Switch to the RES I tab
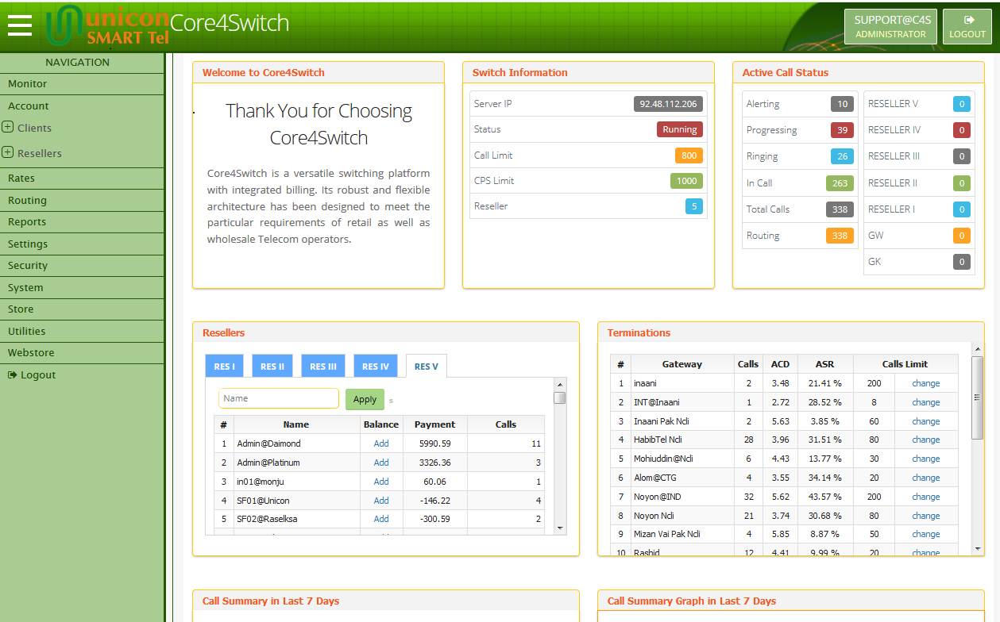The image size is (1000, 622). tap(225, 367)
